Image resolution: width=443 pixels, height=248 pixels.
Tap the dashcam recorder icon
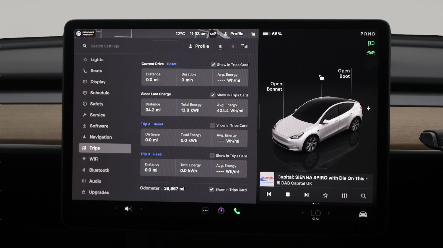221,211
